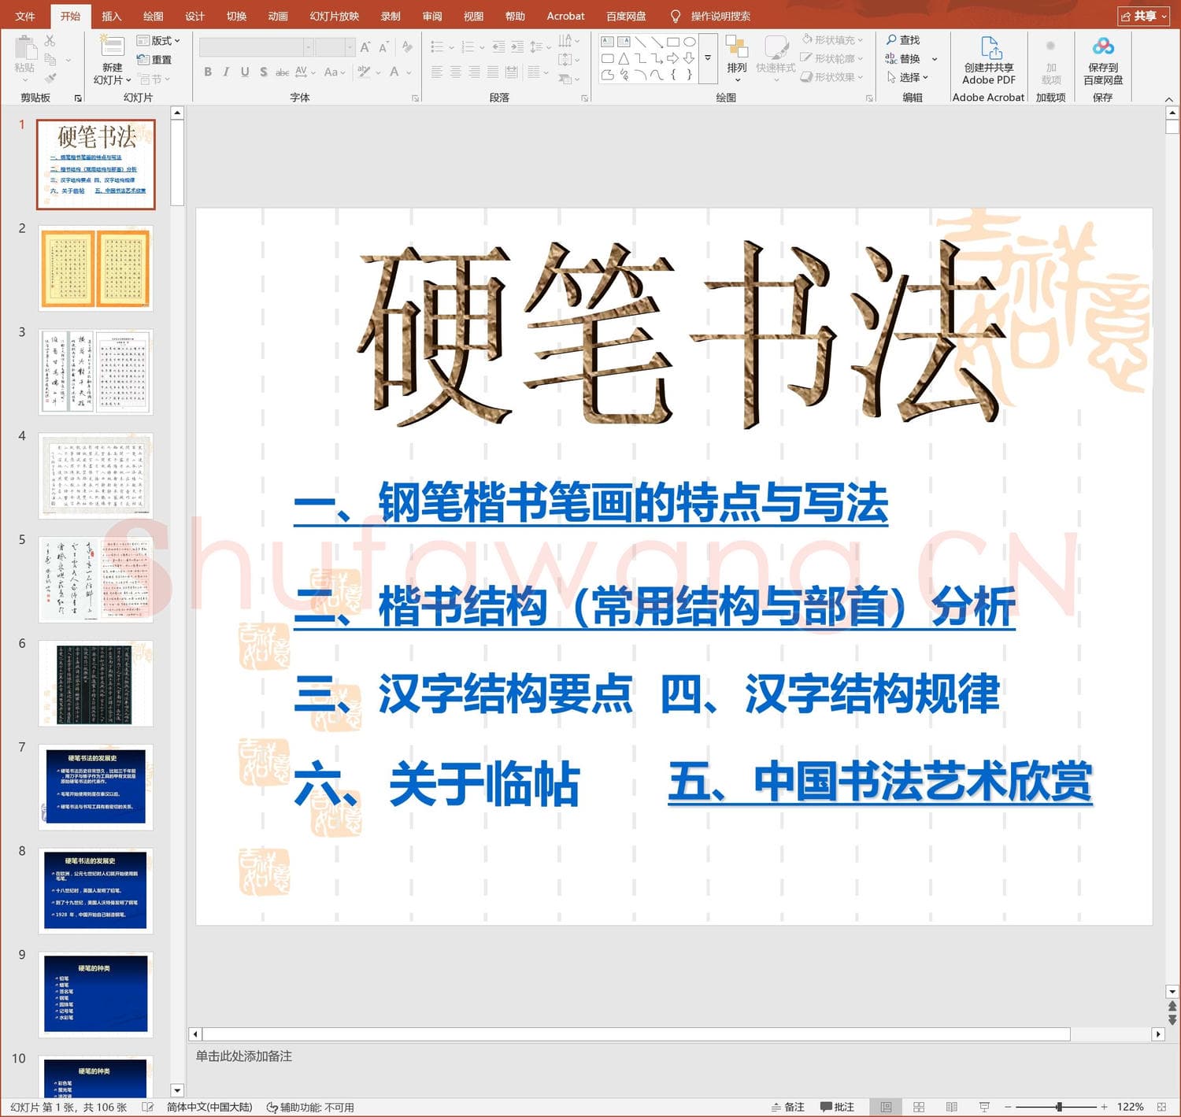Click the Reset (重置) slide button
This screenshot has width=1181, height=1117.
154,60
